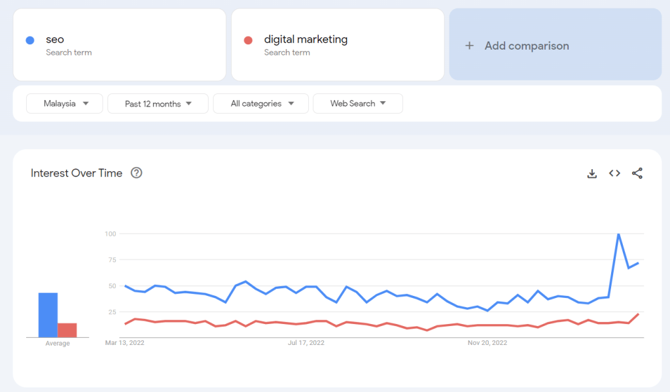This screenshot has height=392, width=670.
Task: Share the Interest Over Time chart
Action: pos(637,173)
